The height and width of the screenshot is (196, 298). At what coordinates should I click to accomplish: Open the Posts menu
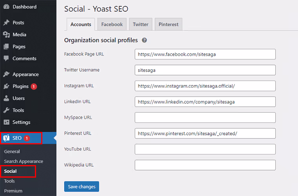click(18, 23)
